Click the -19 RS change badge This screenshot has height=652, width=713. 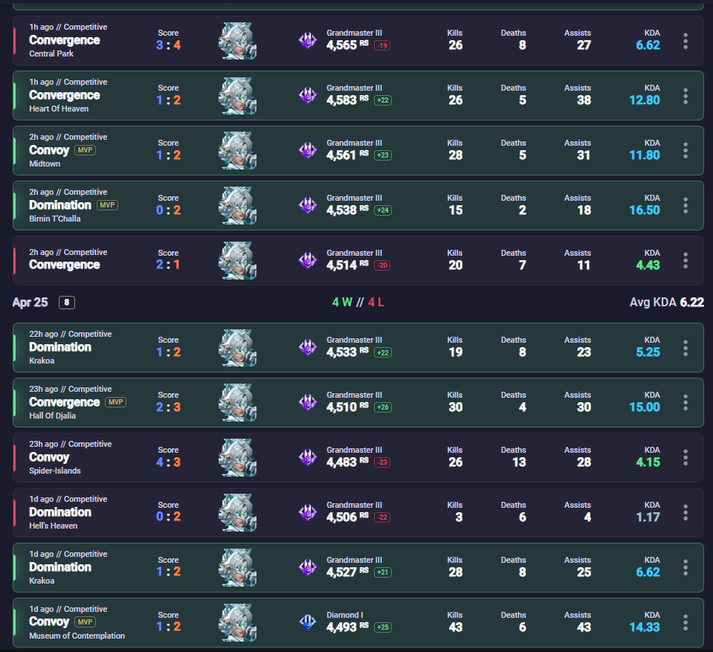coord(382,45)
